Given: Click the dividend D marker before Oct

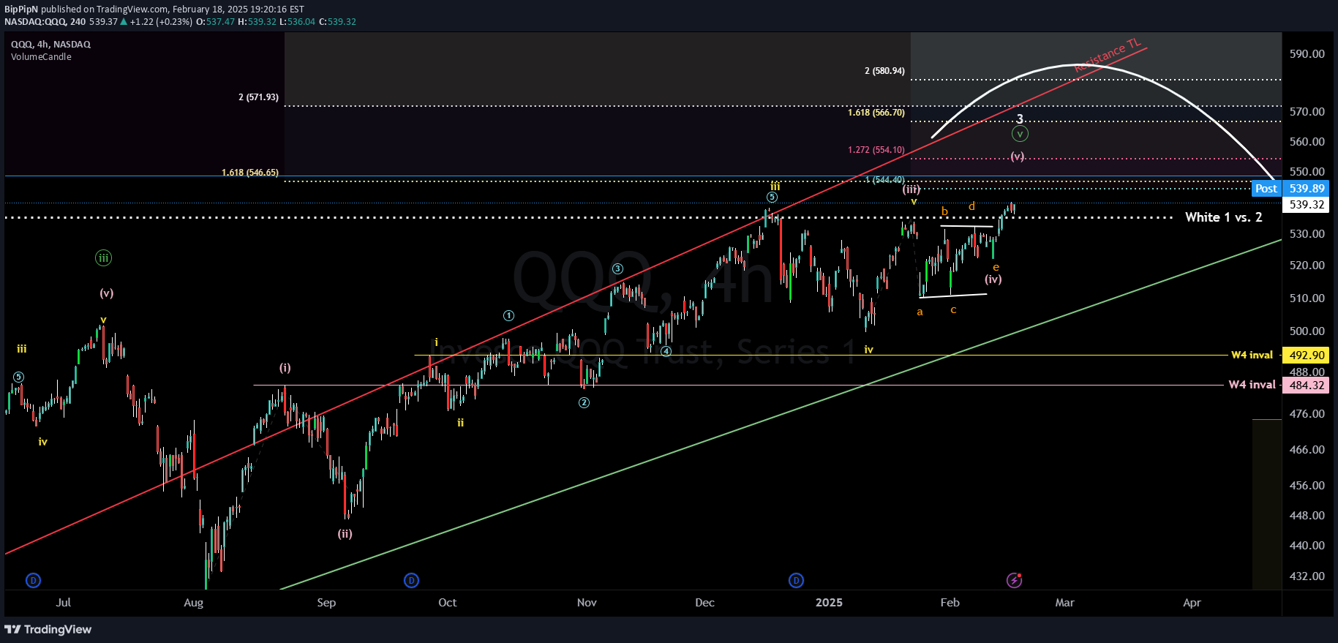Looking at the screenshot, I should point(411,581).
